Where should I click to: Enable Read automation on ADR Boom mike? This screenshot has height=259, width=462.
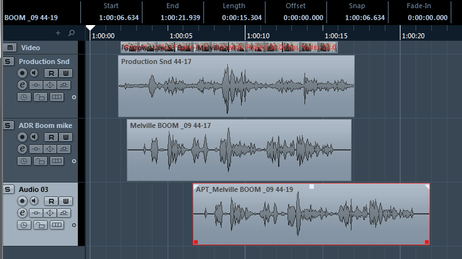pos(52,137)
